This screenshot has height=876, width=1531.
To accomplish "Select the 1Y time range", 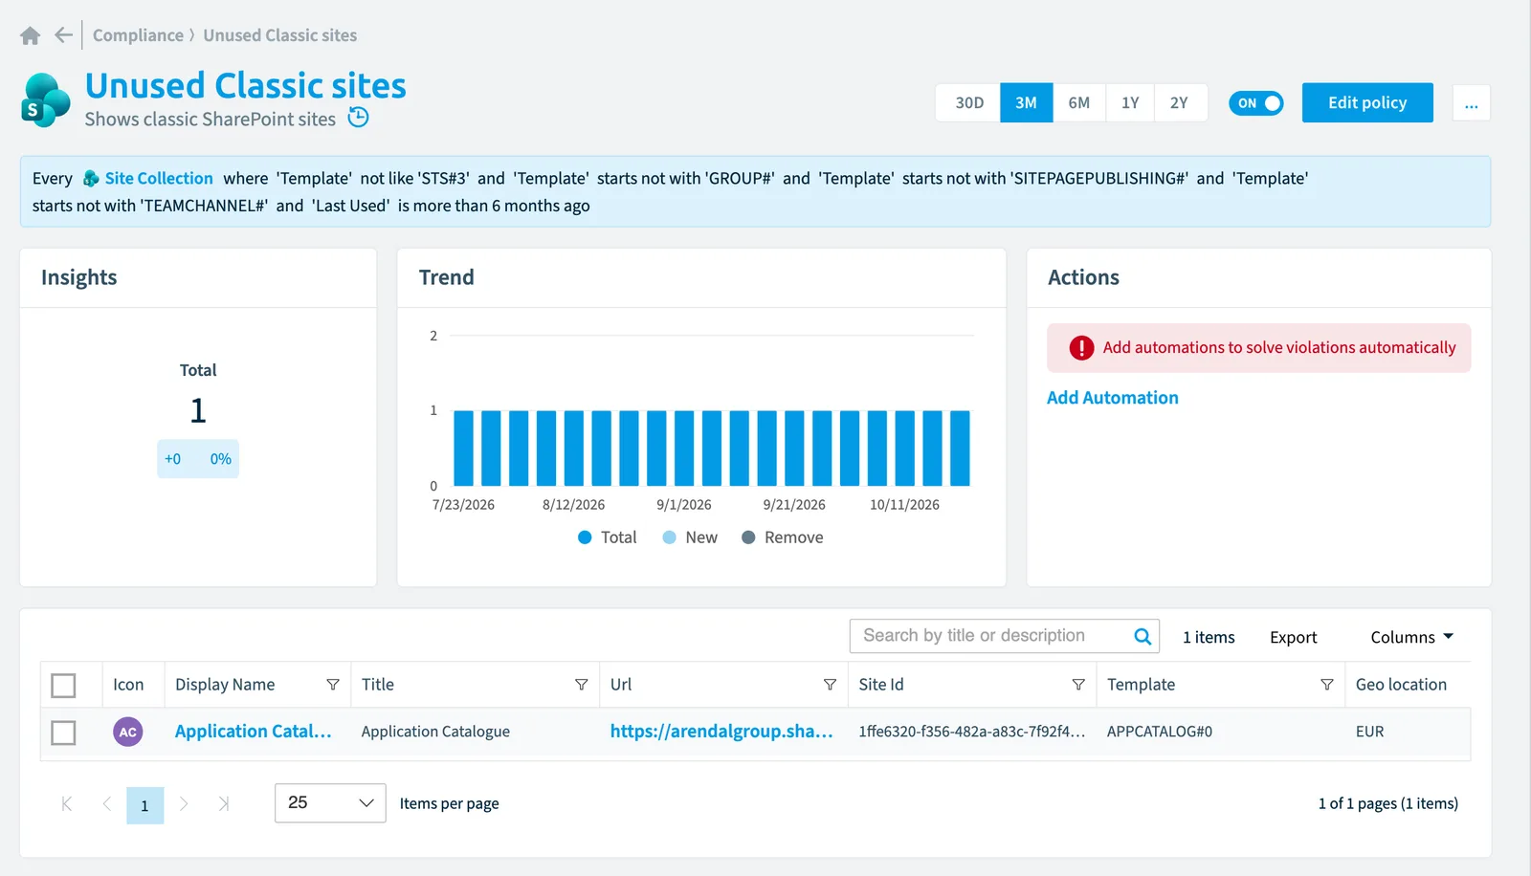I will pos(1130,103).
